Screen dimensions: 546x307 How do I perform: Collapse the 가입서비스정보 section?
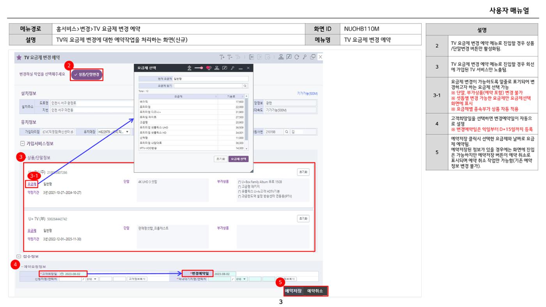point(23,143)
